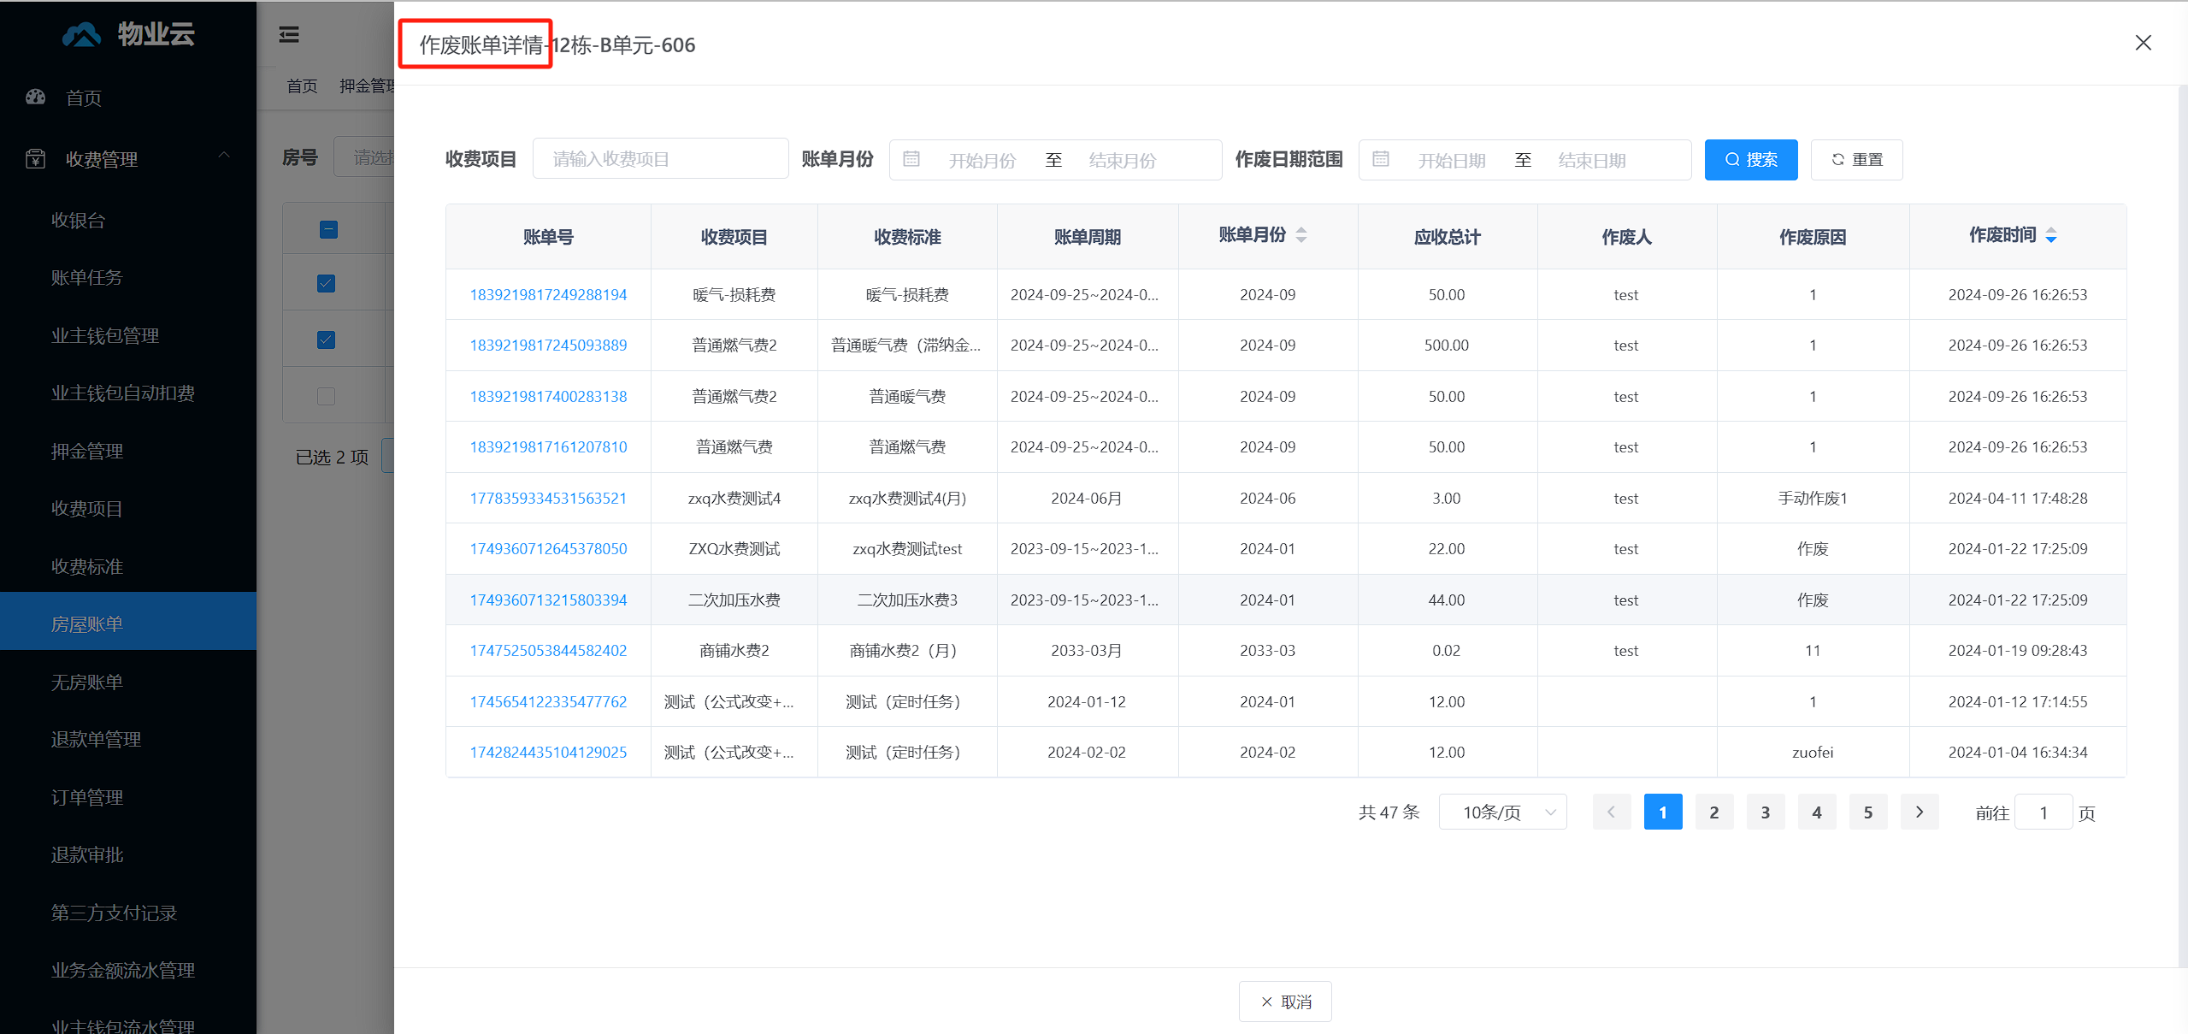The width and height of the screenshot is (2188, 1034).
Task: Open 第三方支付记录 menu item
Action: pos(114,913)
